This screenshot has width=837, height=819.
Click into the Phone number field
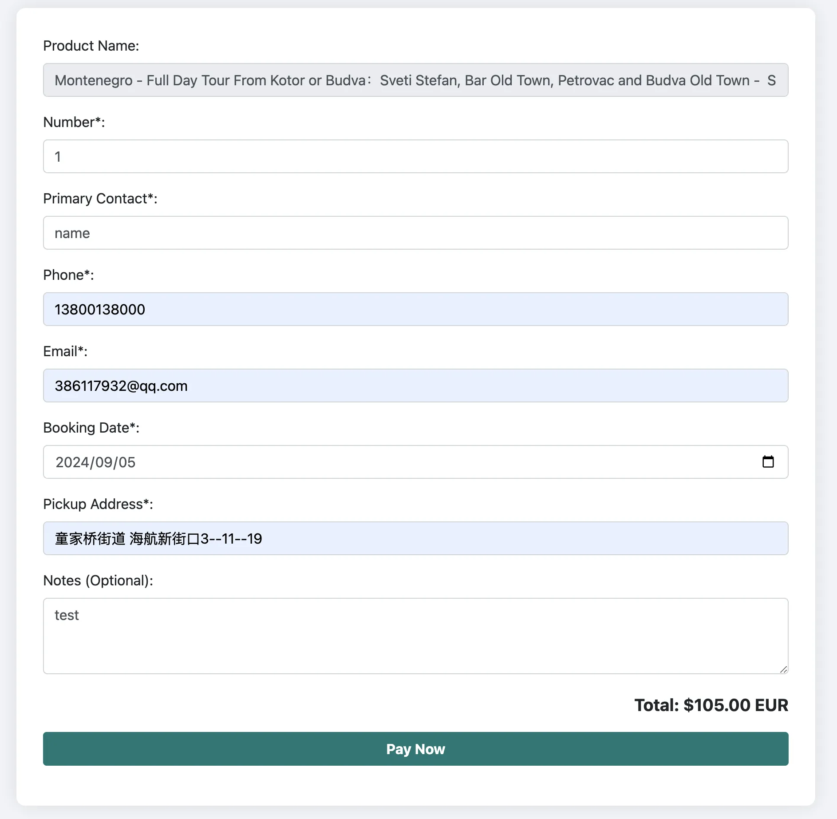coord(416,309)
